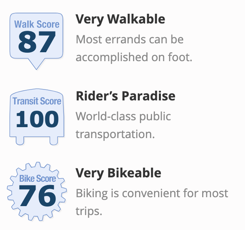Click the left wheel of Transit Score bus
Screen dimensions: 245x230
[x=20, y=141]
